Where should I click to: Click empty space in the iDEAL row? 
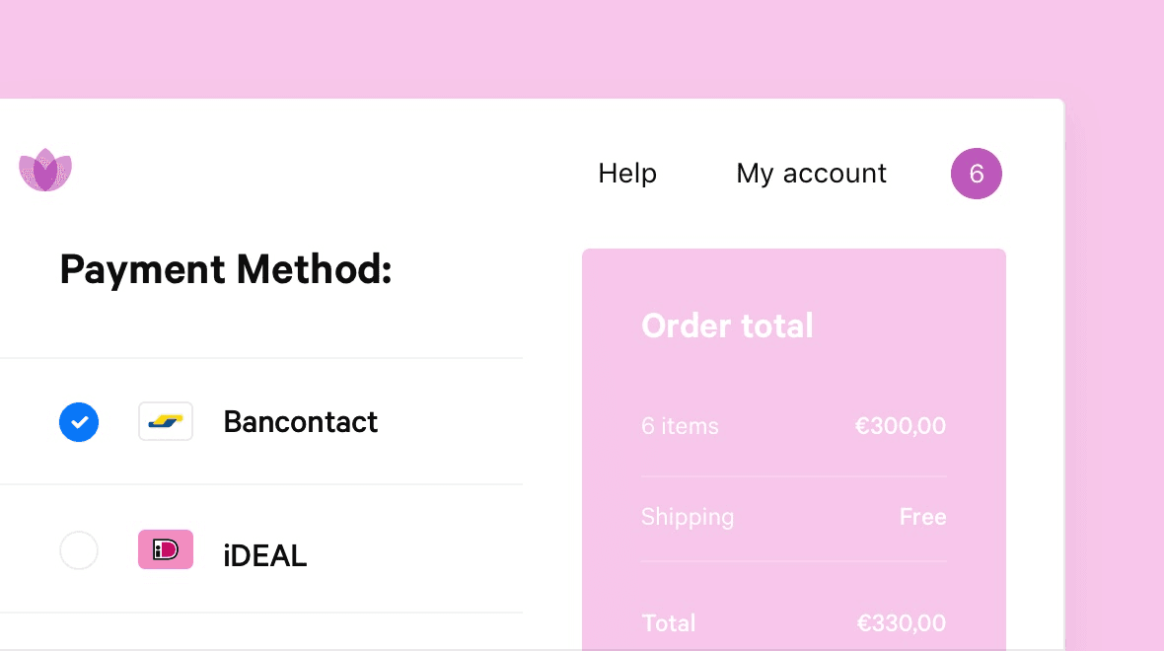(415, 549)
